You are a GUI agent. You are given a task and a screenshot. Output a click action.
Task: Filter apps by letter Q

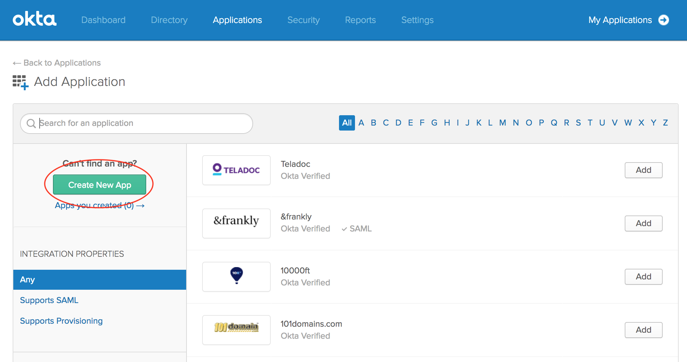pos(554,123)
